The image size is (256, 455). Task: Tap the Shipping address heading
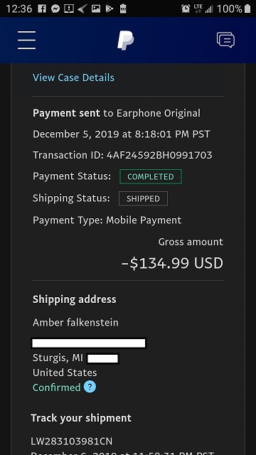click(74, 299)
